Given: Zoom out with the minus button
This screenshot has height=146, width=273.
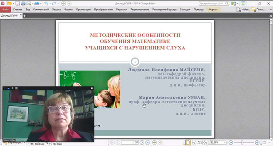Looking at the screenshot, I should 231,142.
